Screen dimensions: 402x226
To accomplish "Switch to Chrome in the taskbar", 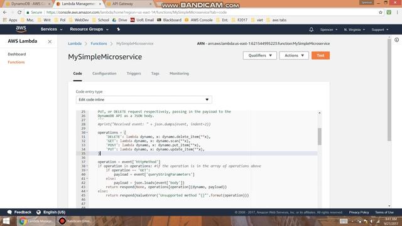I will click(x=36, y=221).
